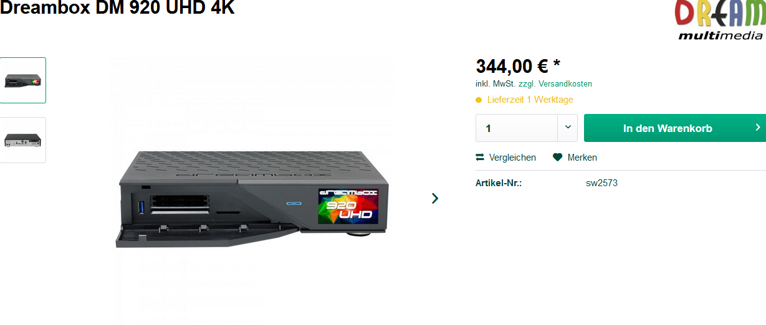The height and width of the screenshot is (325, 766).
Task: Show the next product image with right chevron
Action: click(x=435, y=198)
